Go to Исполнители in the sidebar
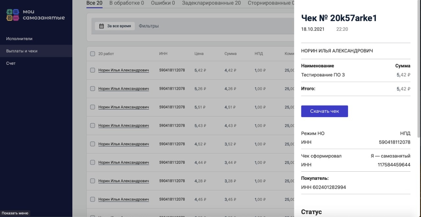Viewport: 421px width, 217px height. [19, 38]
